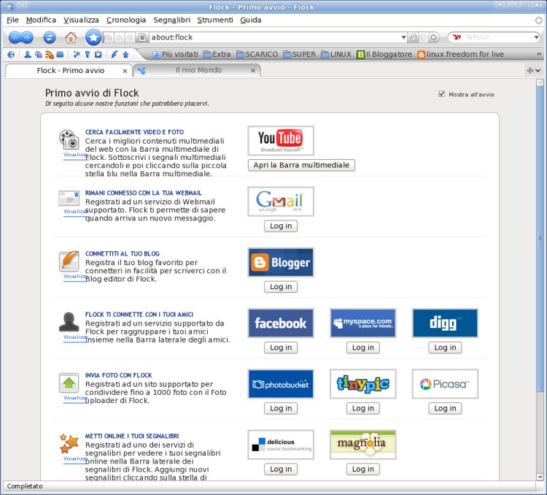Open the Yahoo search box dropdown arrow
The image size is (547, 495).
click(x=536, y=37)
